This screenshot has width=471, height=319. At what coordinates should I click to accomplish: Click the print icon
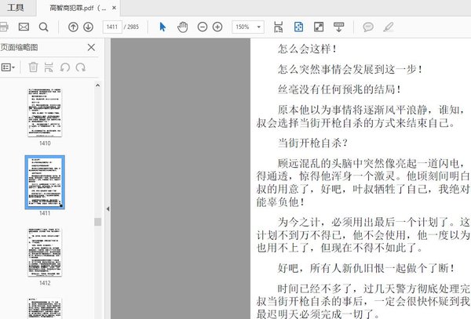click(4, 27)
